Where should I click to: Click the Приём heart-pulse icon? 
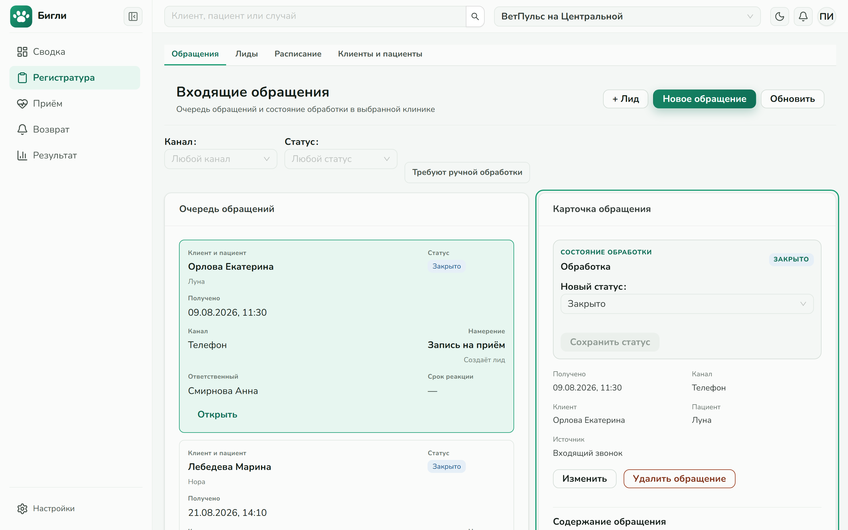22,104
